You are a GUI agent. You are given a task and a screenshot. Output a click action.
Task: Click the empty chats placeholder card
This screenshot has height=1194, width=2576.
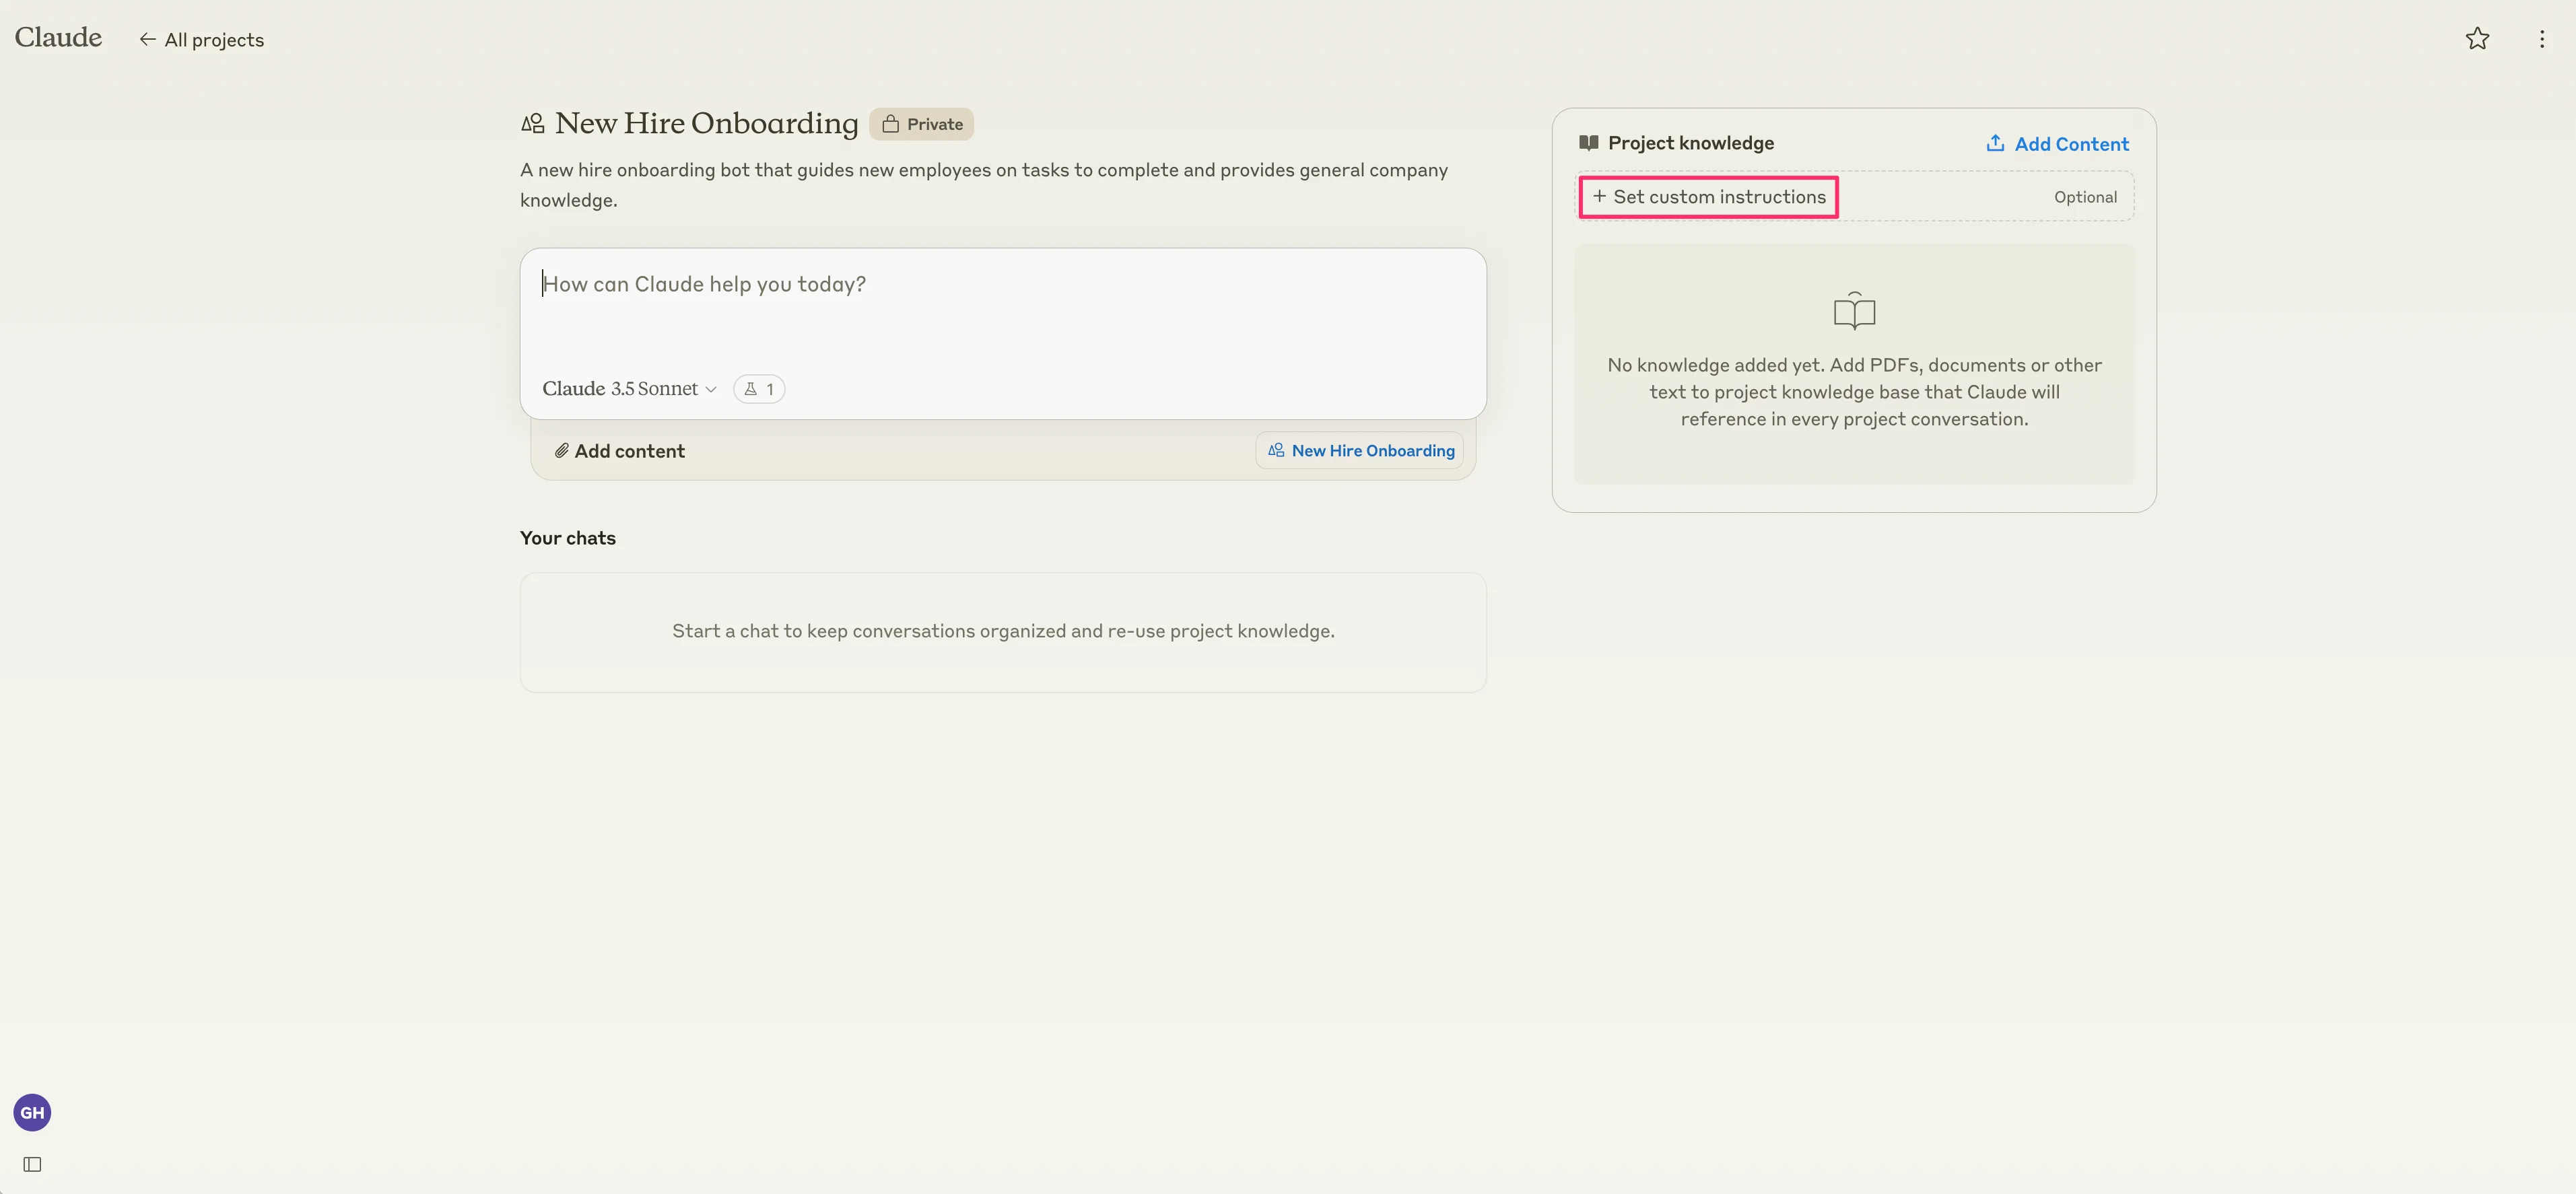pos(1002,632)
